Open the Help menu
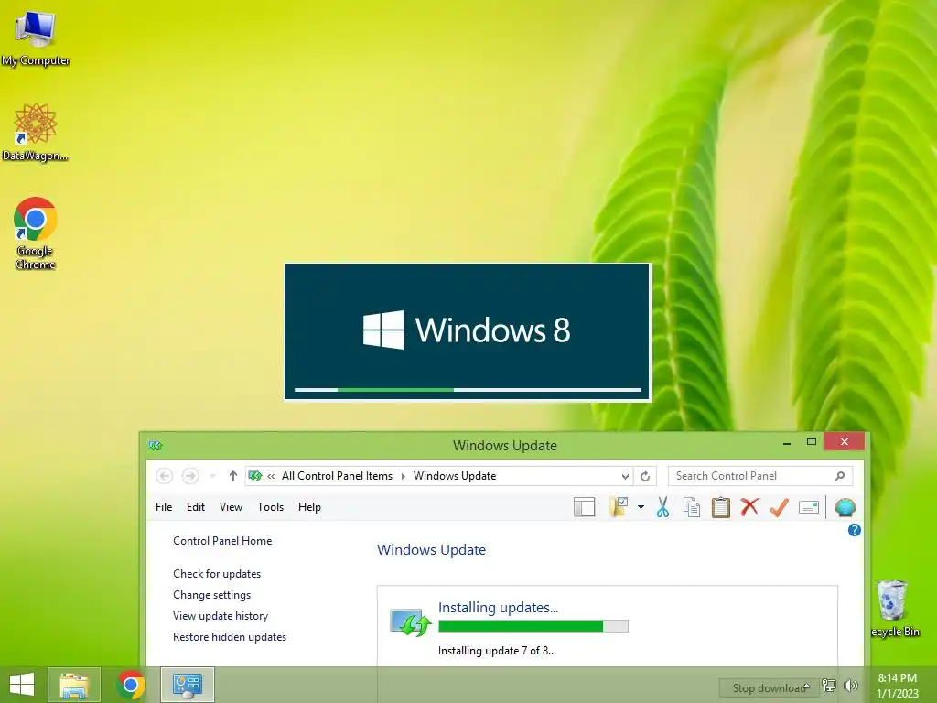This screenshot has height=703, width=937. click(309, 507)
